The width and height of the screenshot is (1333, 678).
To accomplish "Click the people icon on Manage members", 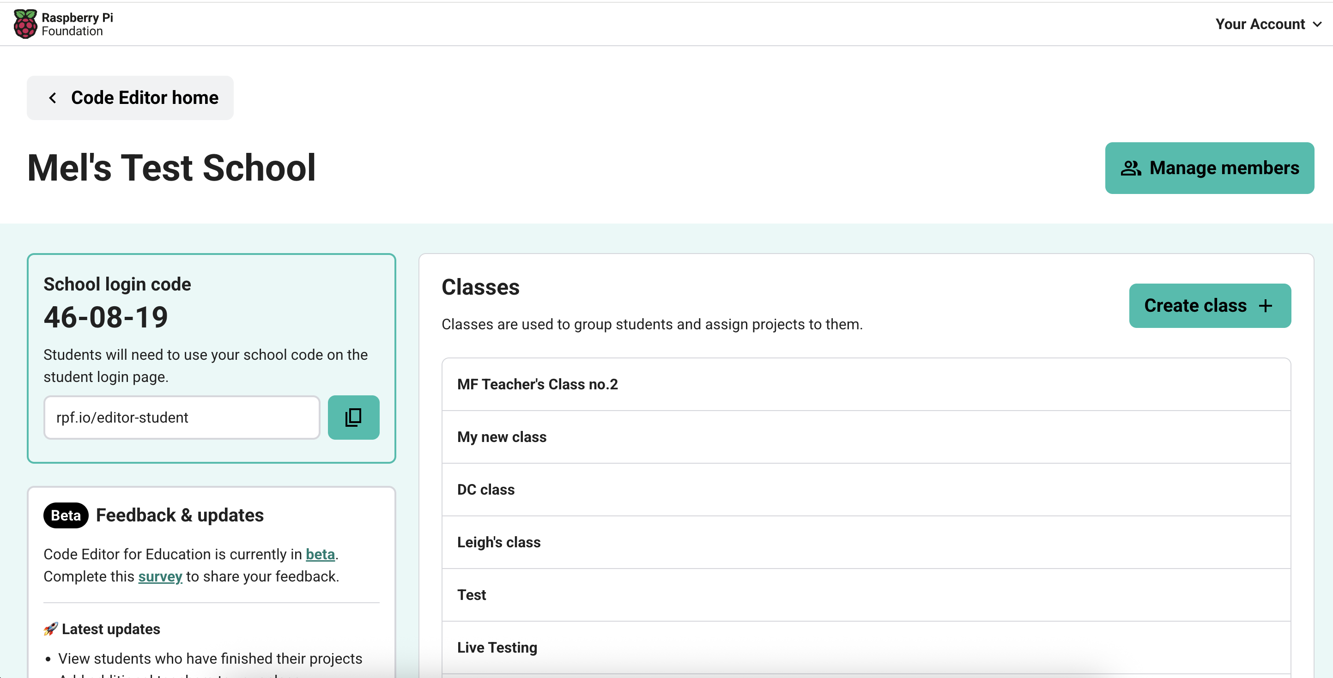I will pyautogui.click(x=1131, y=168).
